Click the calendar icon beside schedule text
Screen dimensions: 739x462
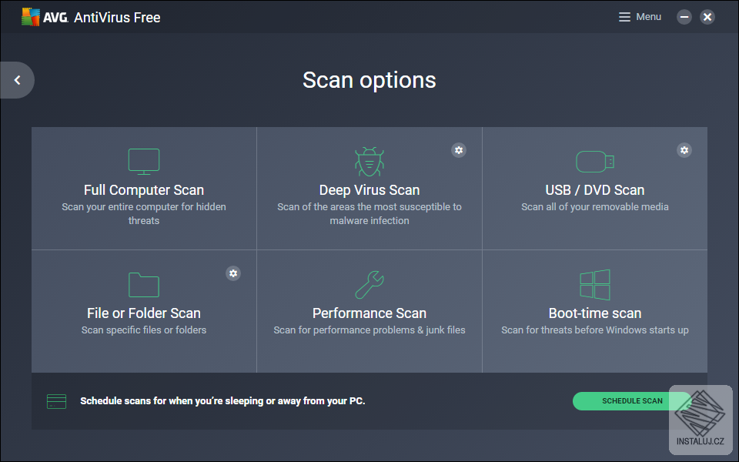pyautogui.click(x=56, y=401)
